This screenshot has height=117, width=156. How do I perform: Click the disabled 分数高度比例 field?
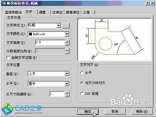click(50, 51)
